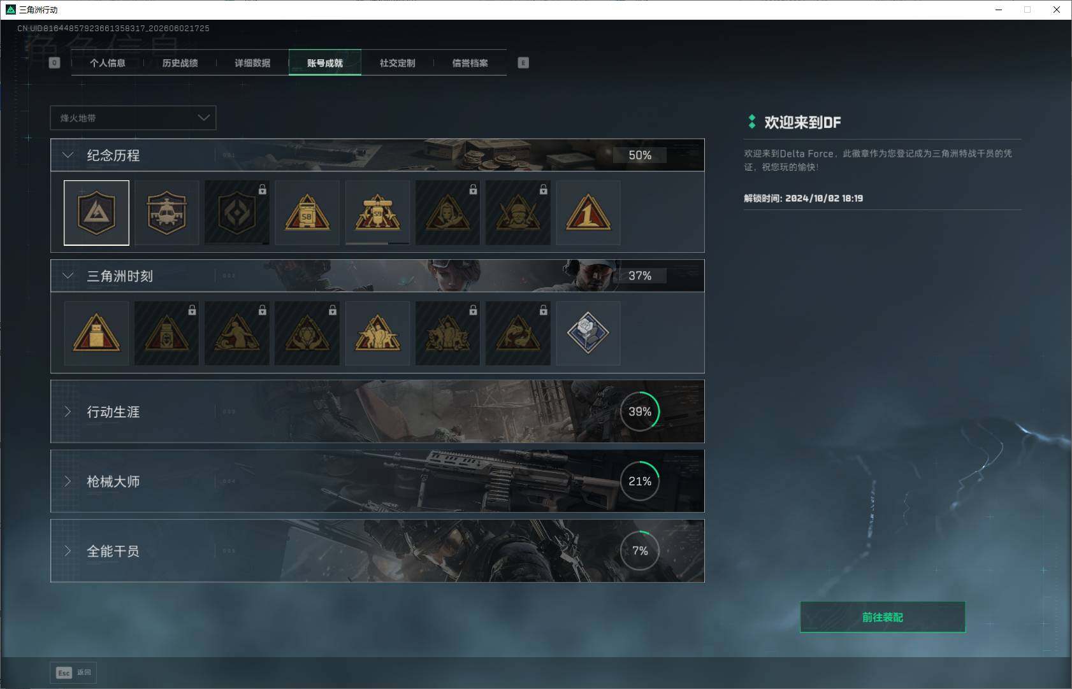Collapse the 纪念历程 section
Screen dimensions: 1072x689
(x=68, y=155)
